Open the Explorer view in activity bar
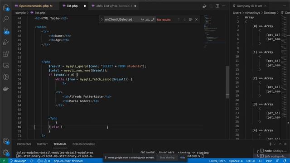Screen dimensions: 290x163 point(6,8)
